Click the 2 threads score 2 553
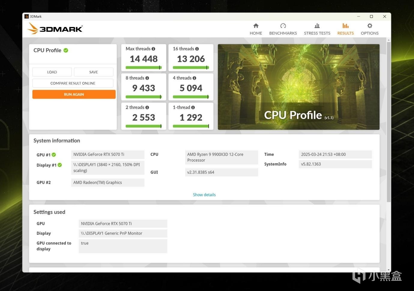This screenshot has width=414, height=291. tap(144, 118)
